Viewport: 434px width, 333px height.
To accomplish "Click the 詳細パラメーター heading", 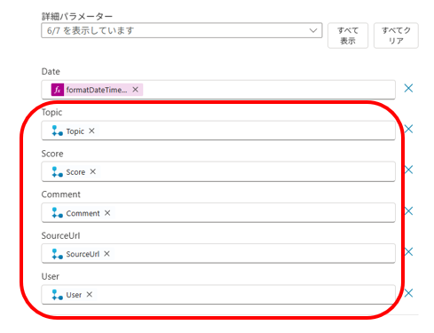I will coord(77,16).
